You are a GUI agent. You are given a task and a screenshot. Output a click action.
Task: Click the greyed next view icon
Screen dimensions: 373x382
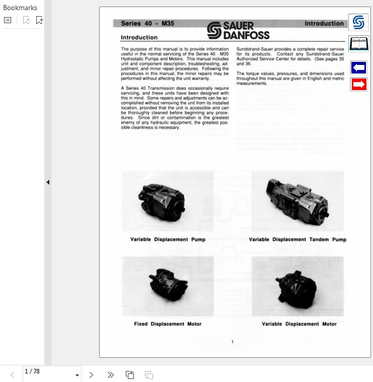coord(149,375)
